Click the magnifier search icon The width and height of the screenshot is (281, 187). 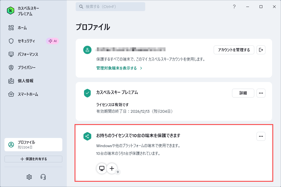(81, 7)
